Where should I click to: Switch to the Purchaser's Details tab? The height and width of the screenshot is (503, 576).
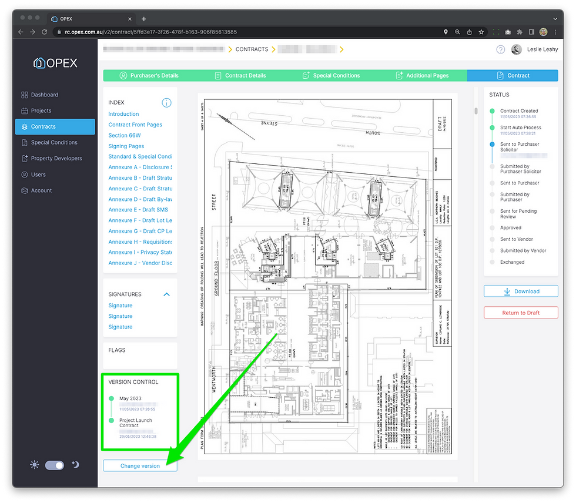(x=149, y=76)
